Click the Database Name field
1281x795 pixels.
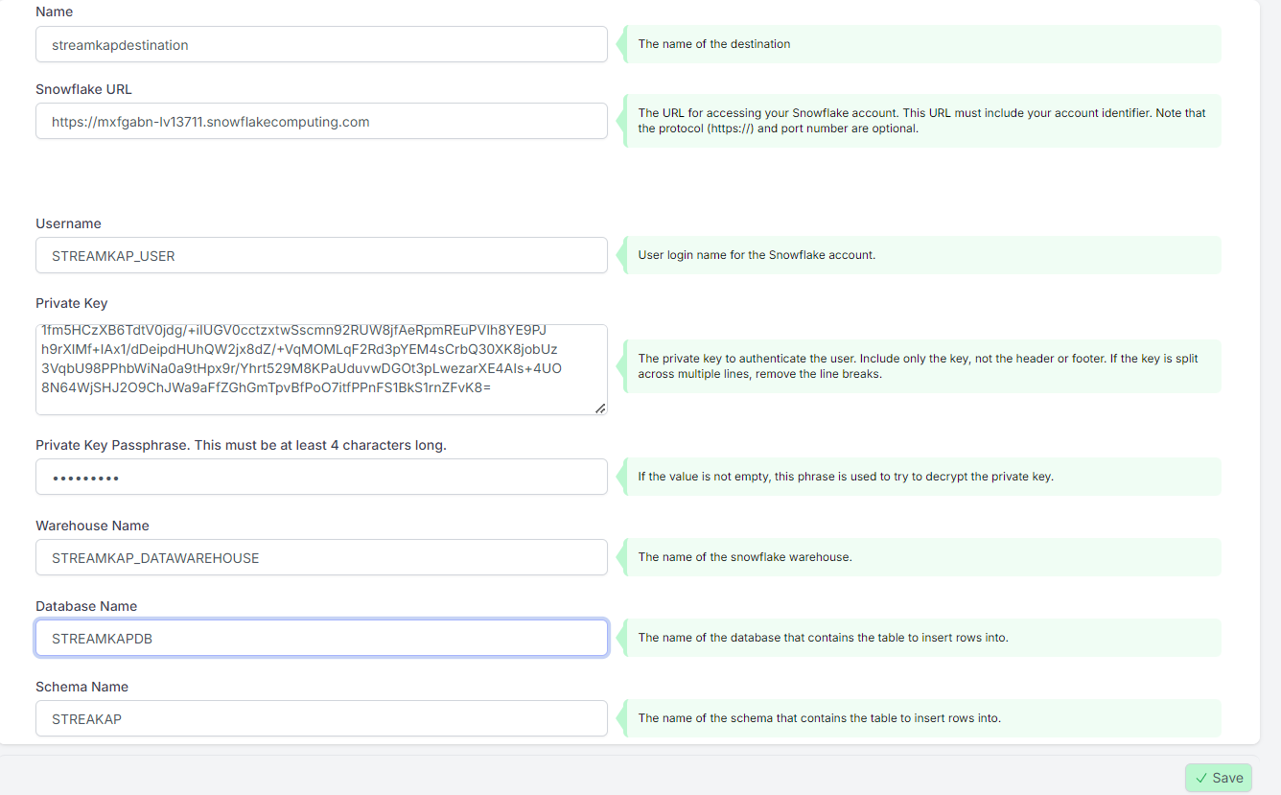tap(321, 638)
